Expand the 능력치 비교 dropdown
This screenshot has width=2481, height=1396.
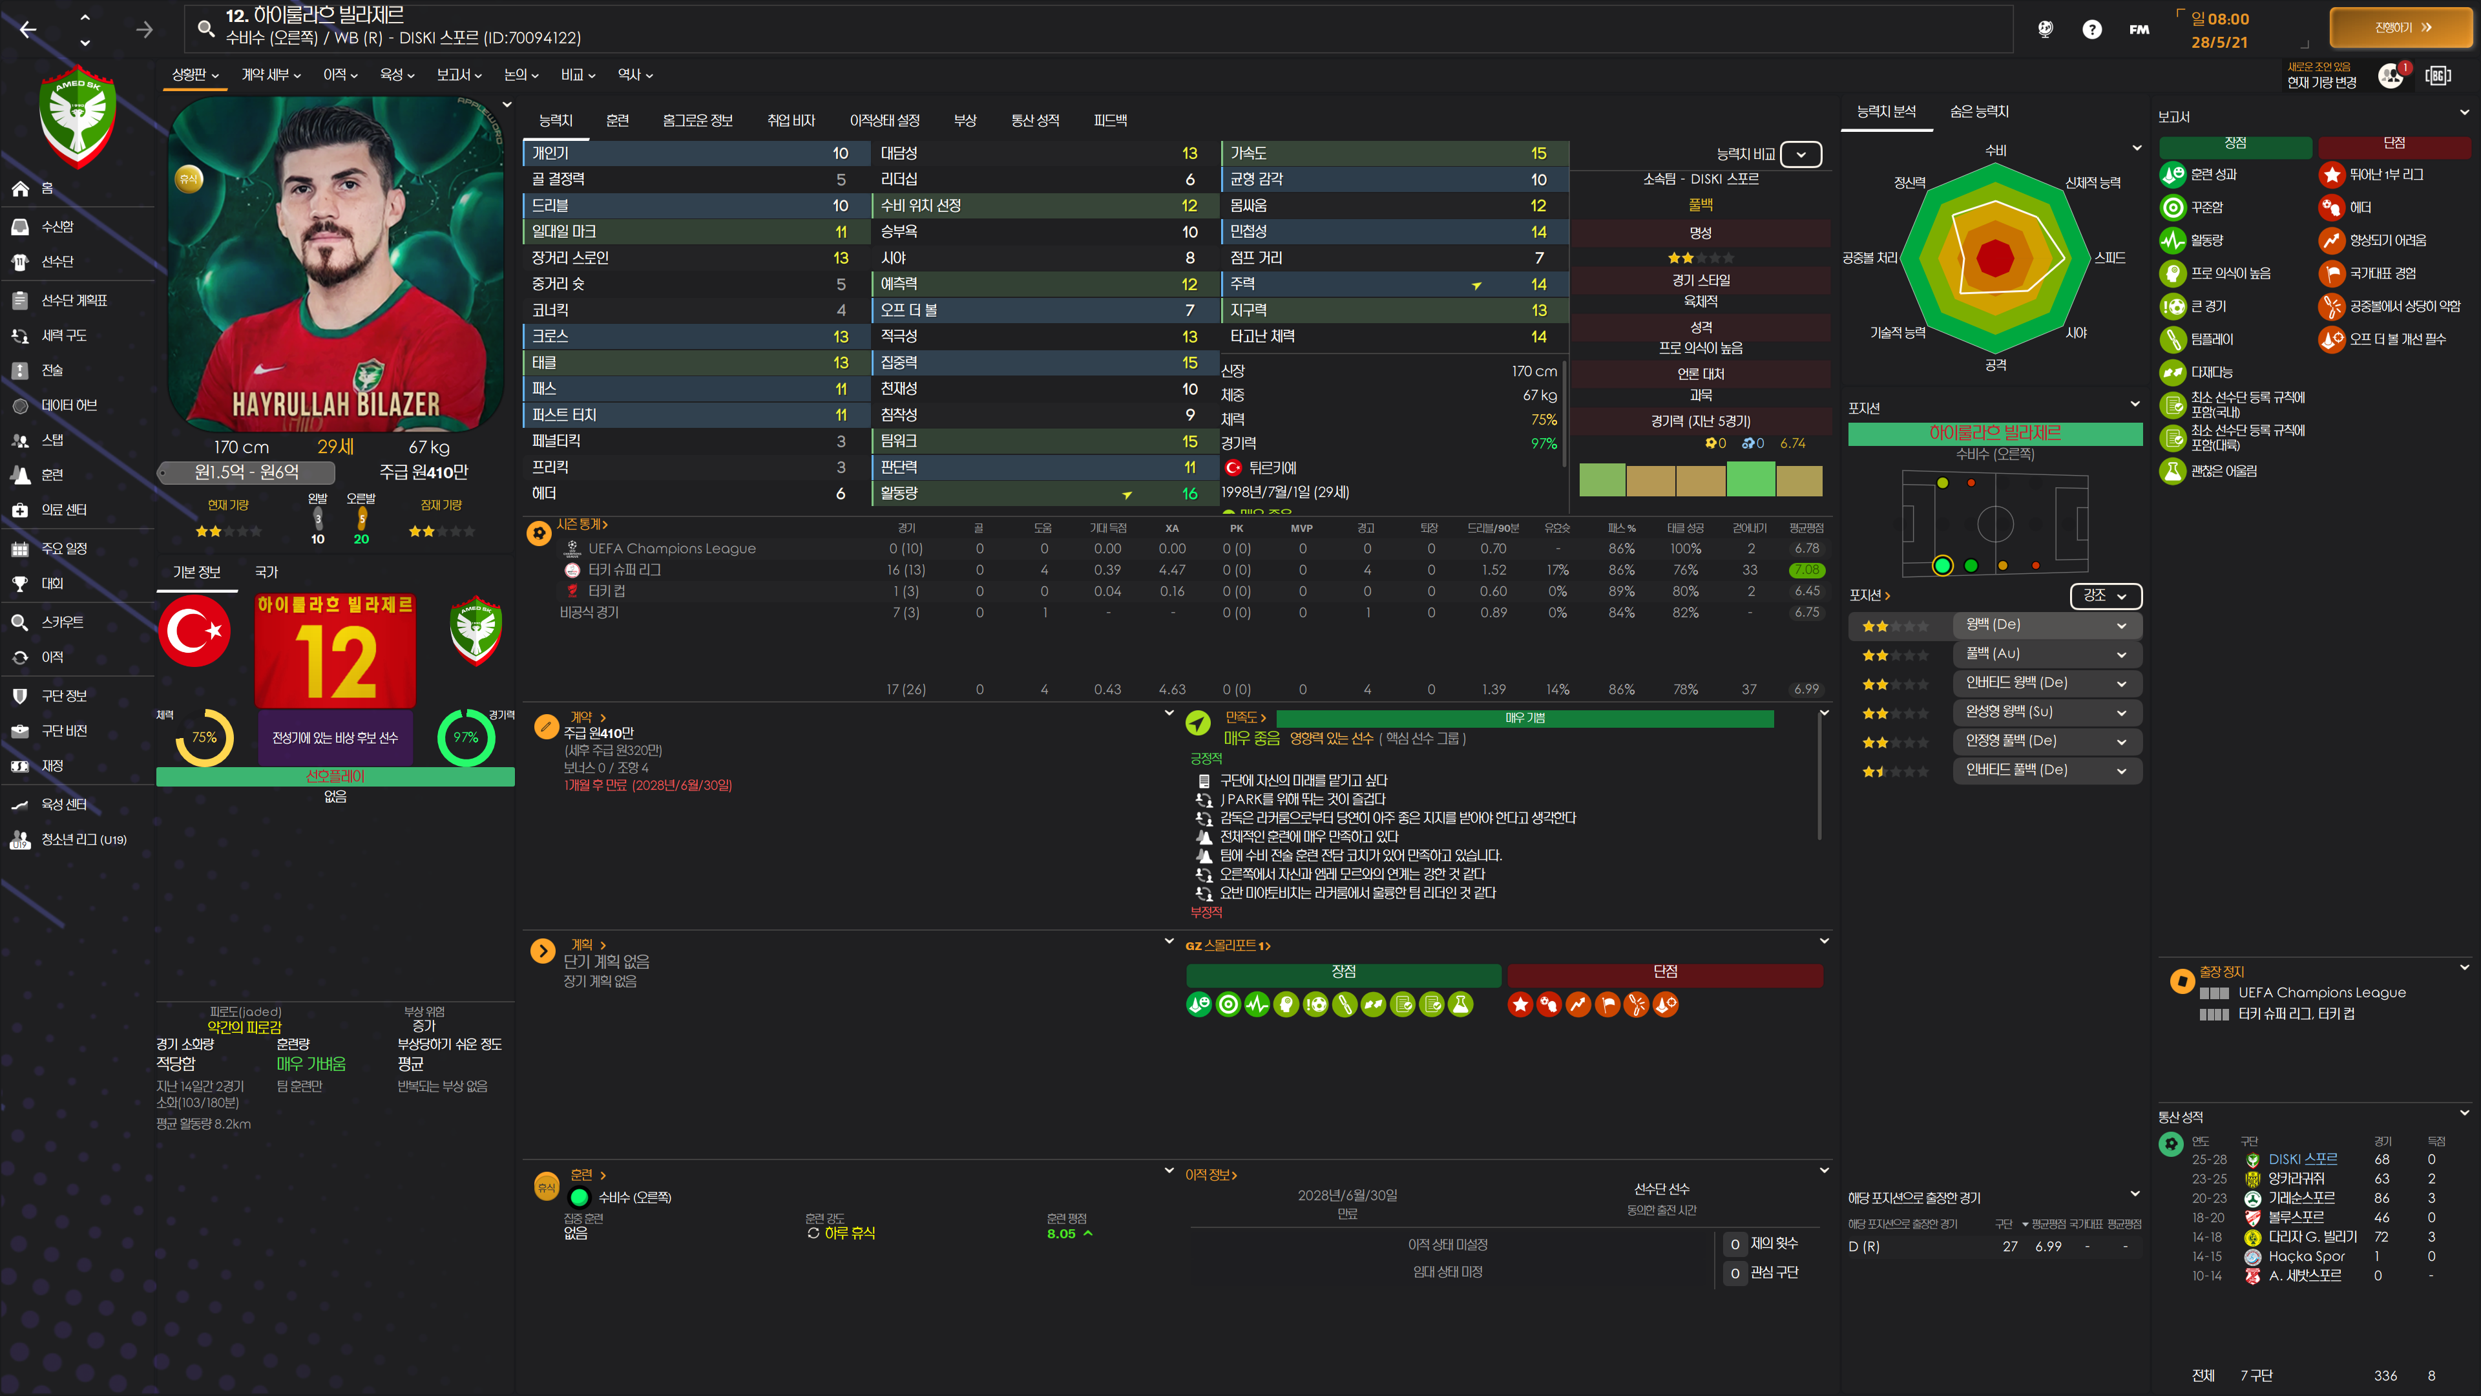1800,154
